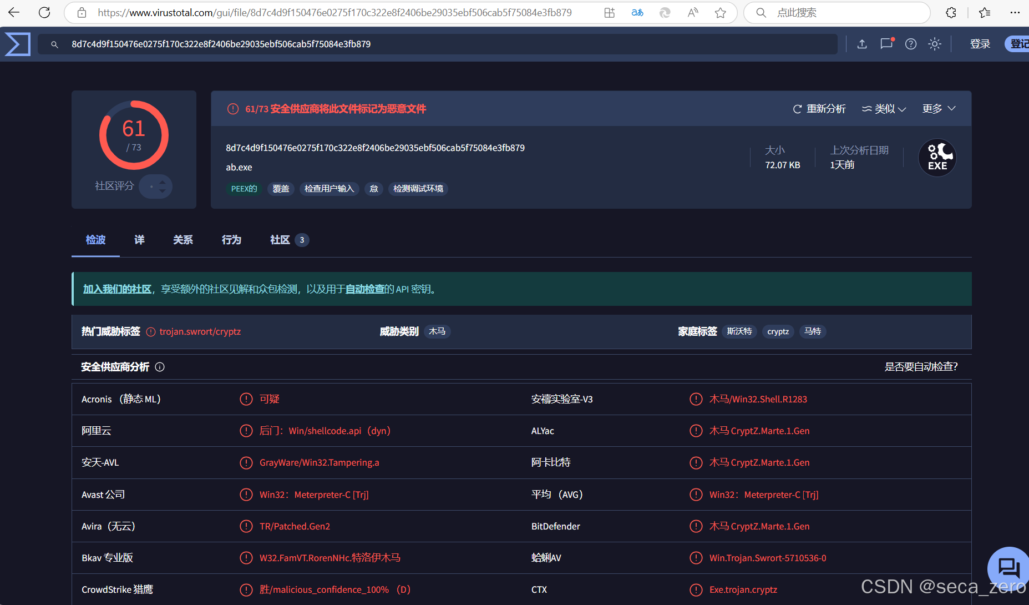Click GrayWare/Win32.Tampering.a detection result
This screenshot has height=605, width=1029.
click(320, 462)
